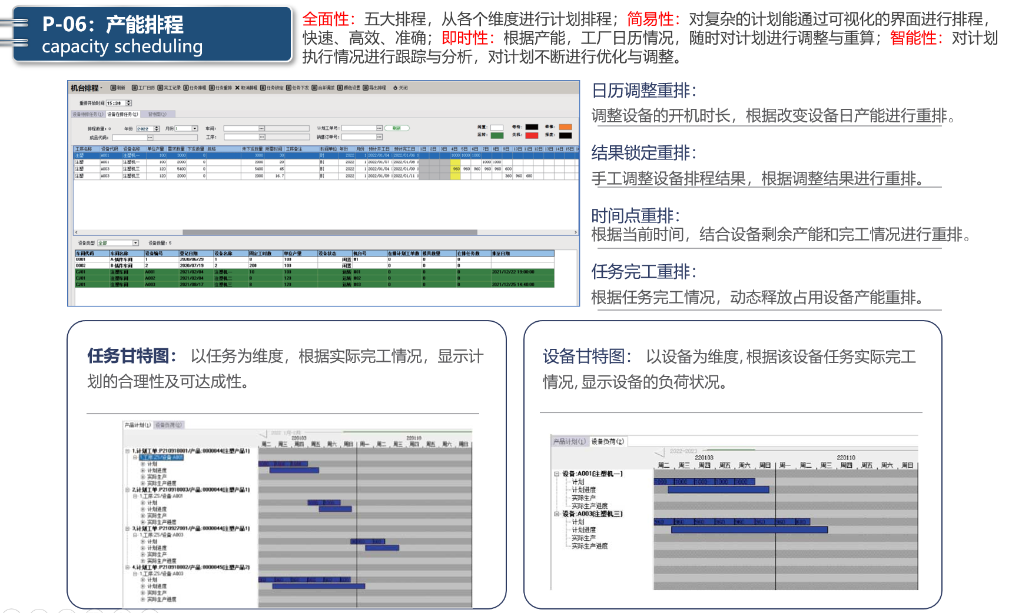The image size is (1022, 613).
Task: Click the green-outlined 刷新 button
Action: coord(397,128)
